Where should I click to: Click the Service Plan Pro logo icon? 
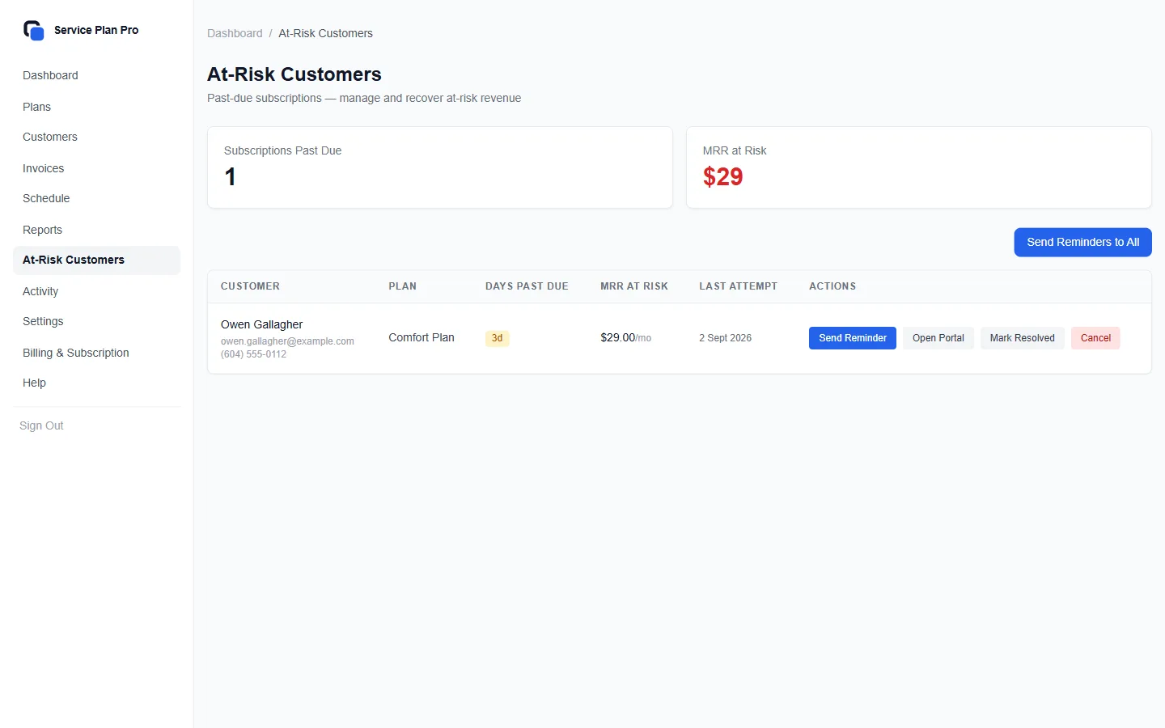click(33, 31)
